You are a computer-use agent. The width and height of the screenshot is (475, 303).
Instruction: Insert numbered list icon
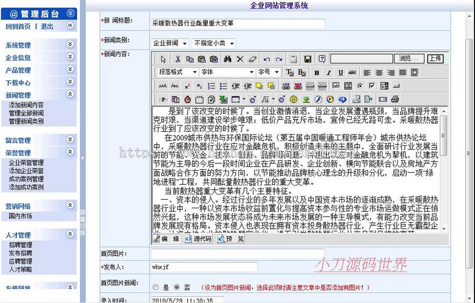212,86
